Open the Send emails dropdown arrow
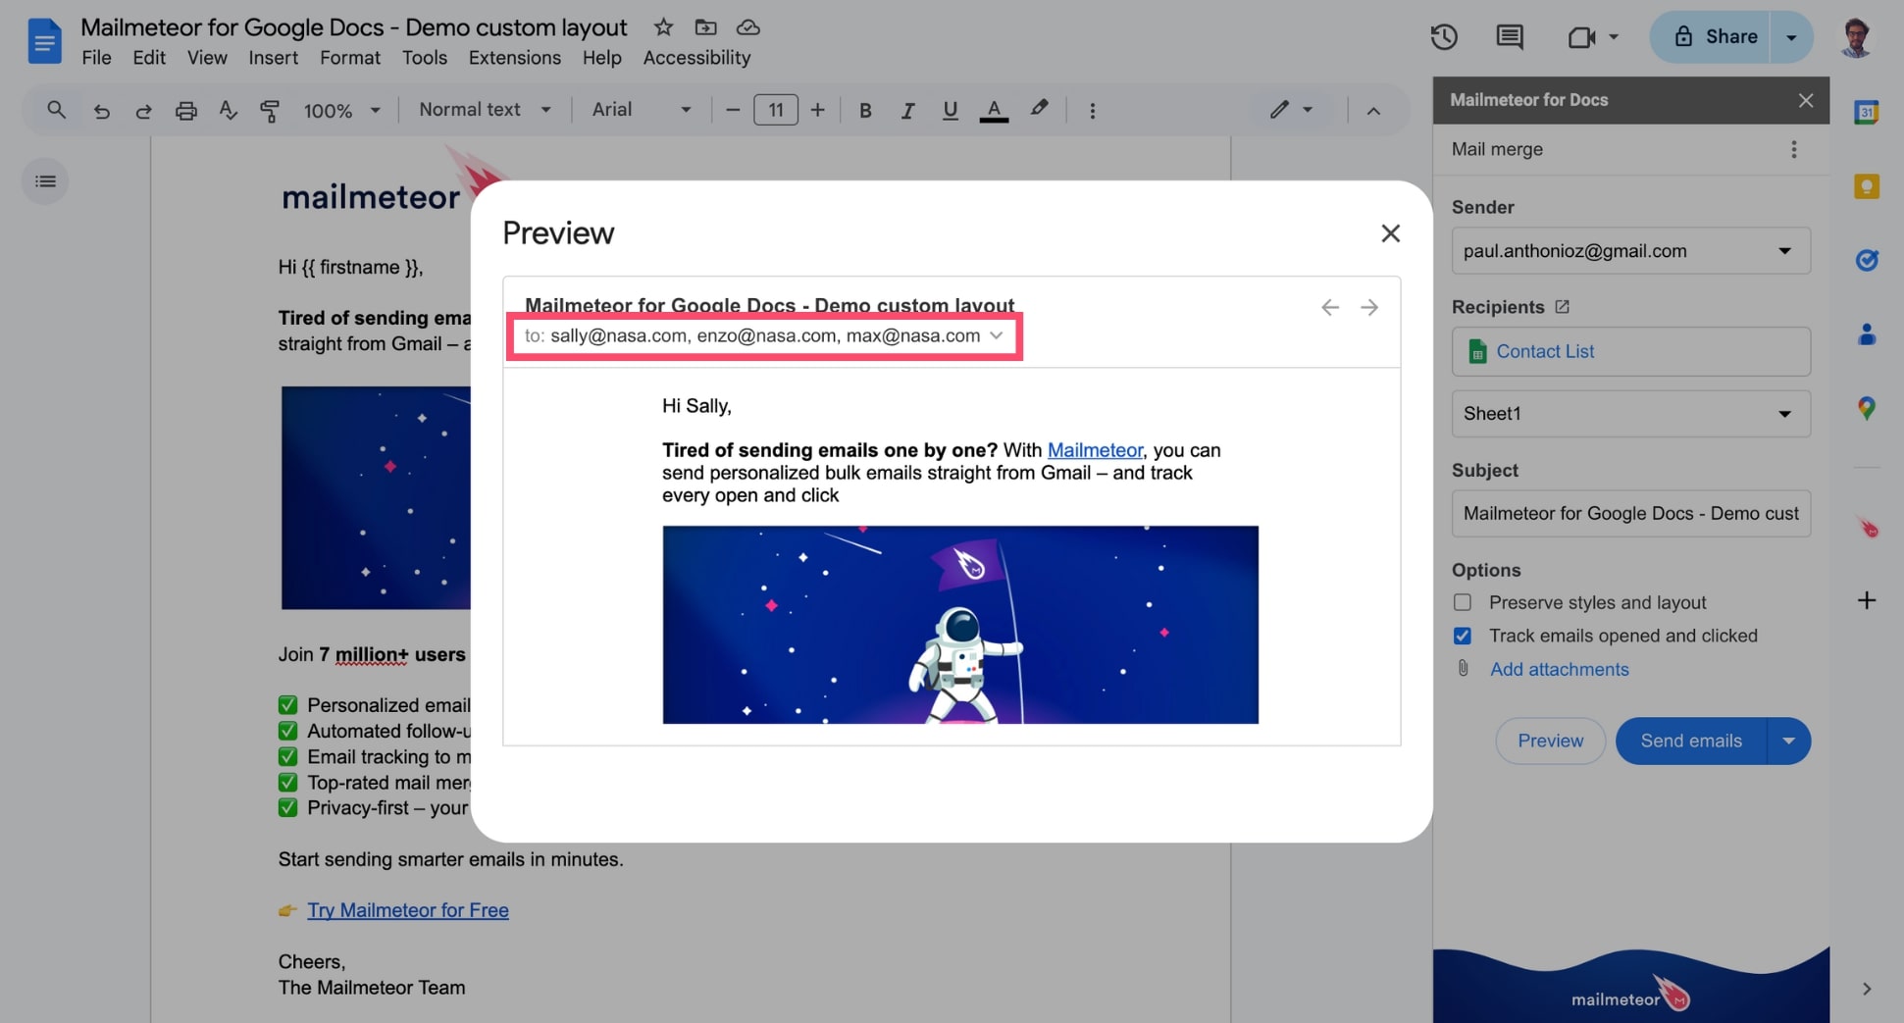 point(1789,741)
